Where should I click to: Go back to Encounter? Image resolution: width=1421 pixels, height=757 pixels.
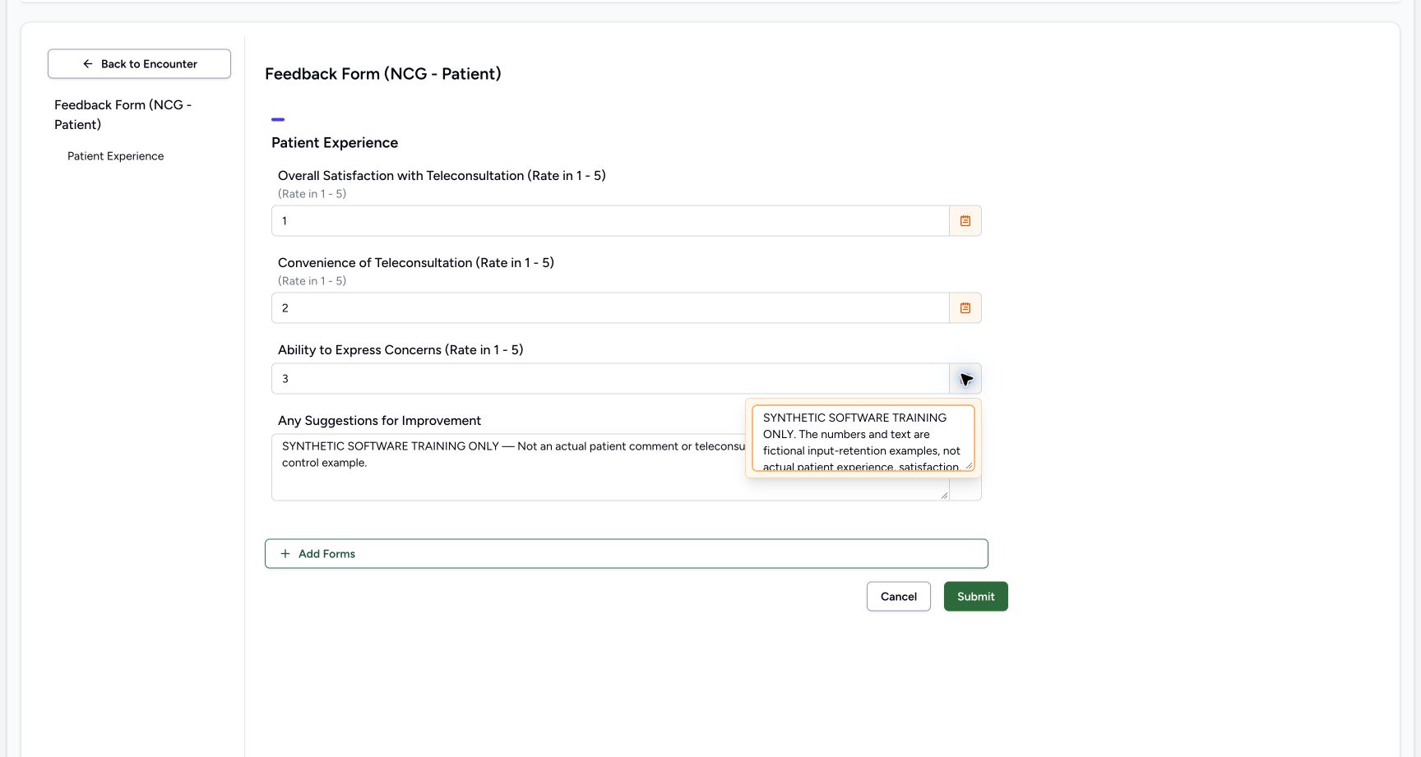[x=139, y=64]
